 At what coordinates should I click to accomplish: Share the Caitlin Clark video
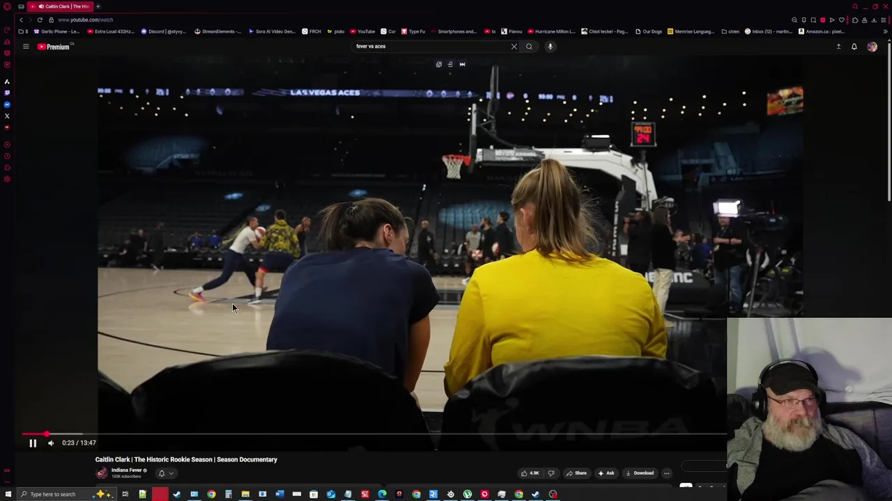click(x=576, y=473)
